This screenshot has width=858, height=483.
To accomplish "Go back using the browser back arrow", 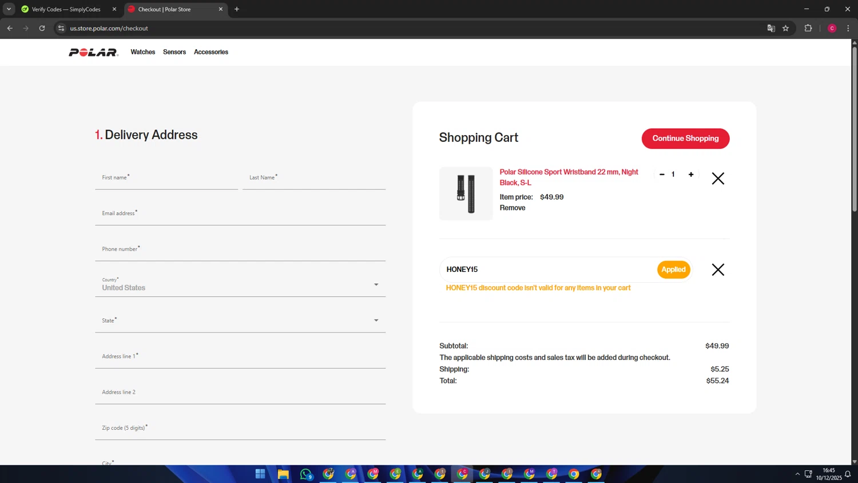I will (10, 28).
